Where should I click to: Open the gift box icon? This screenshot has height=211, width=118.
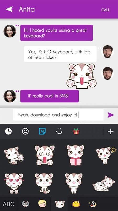(x=76, y=131)
